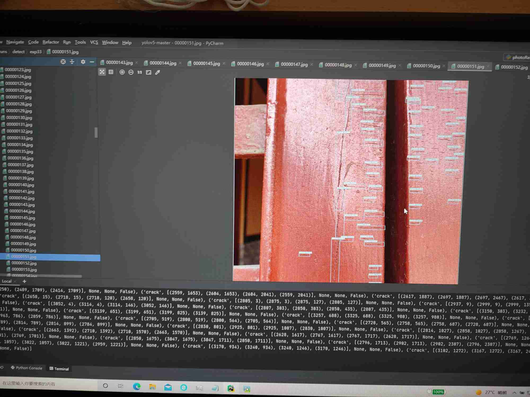Toggle the grid overlay icon

pyautogui.click(x=111, y=72)
